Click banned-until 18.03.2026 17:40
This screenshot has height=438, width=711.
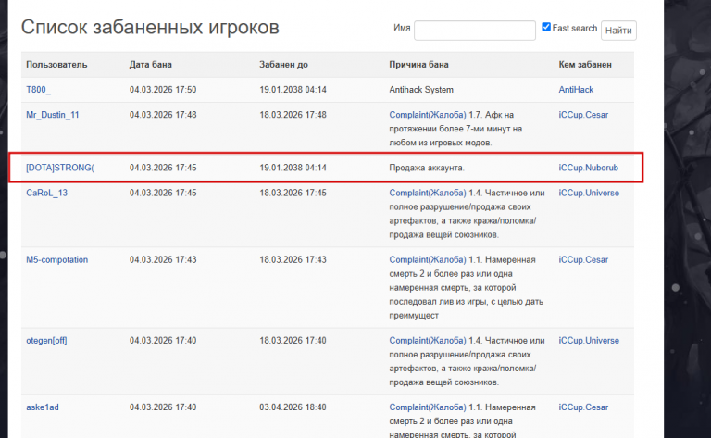[293, 341]
